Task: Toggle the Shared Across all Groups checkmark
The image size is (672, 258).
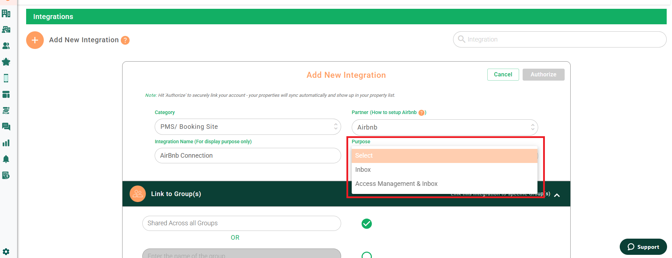Action: (367, 224)
